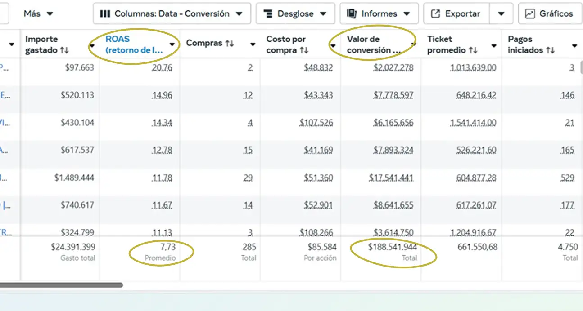Click the Valor de conversión column header
This screenshot has height=311, width=583.
click(373, 44)
